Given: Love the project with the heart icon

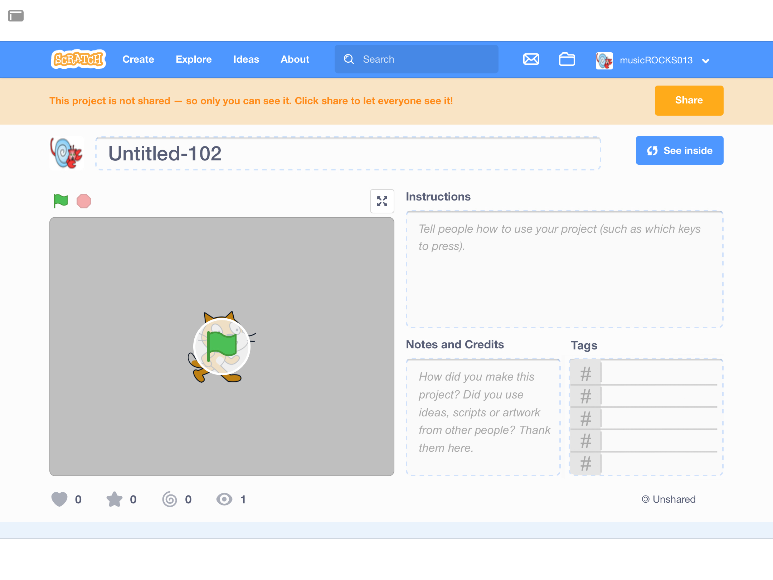Looking at the screenshot, I should point(59,499).
